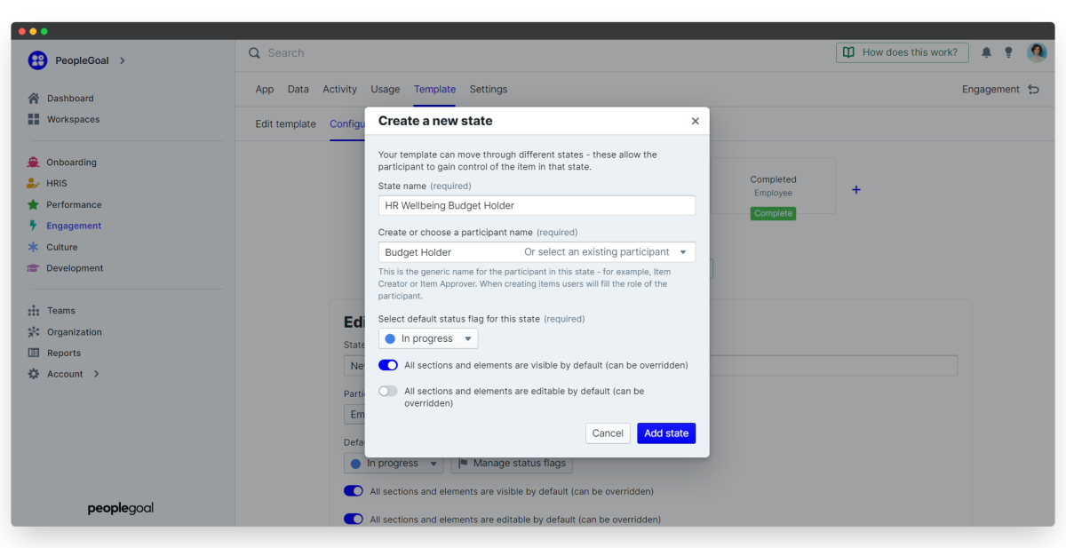This screenshot has width=1066, height=548.
Task: Click the Reports icon in sidebar
Action: click(34, 353)
